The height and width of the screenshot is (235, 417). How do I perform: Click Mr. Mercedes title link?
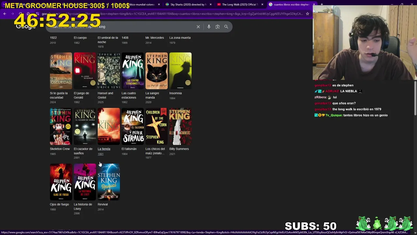[155, 38]
